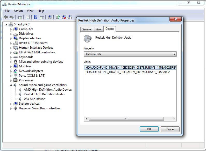Click the Network adapters category icon
The image size is (206, 151).
15,71
